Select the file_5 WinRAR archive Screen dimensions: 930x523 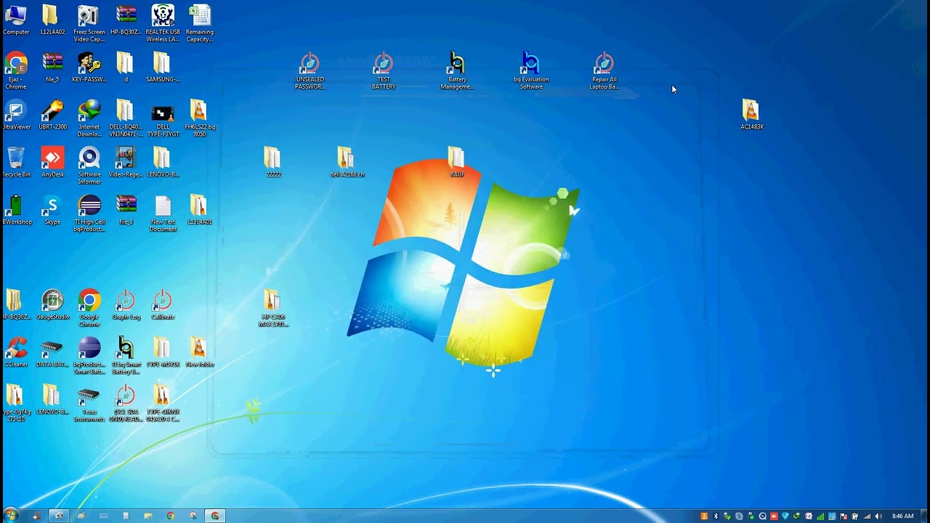tap(52, 68)
